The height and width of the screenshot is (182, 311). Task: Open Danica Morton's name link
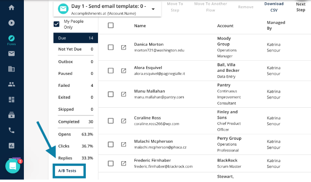(x=149, y=44)
